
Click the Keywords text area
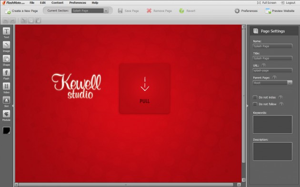tap(272, 125)
